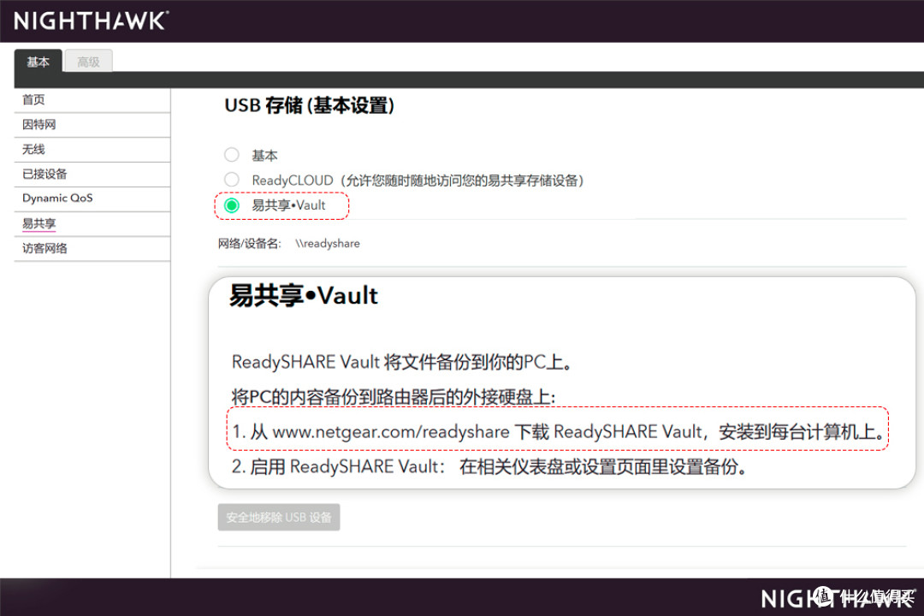This screenshot has width=924, height=616.
Task: Switch to the 高级 tab
Action: [88, 62]
